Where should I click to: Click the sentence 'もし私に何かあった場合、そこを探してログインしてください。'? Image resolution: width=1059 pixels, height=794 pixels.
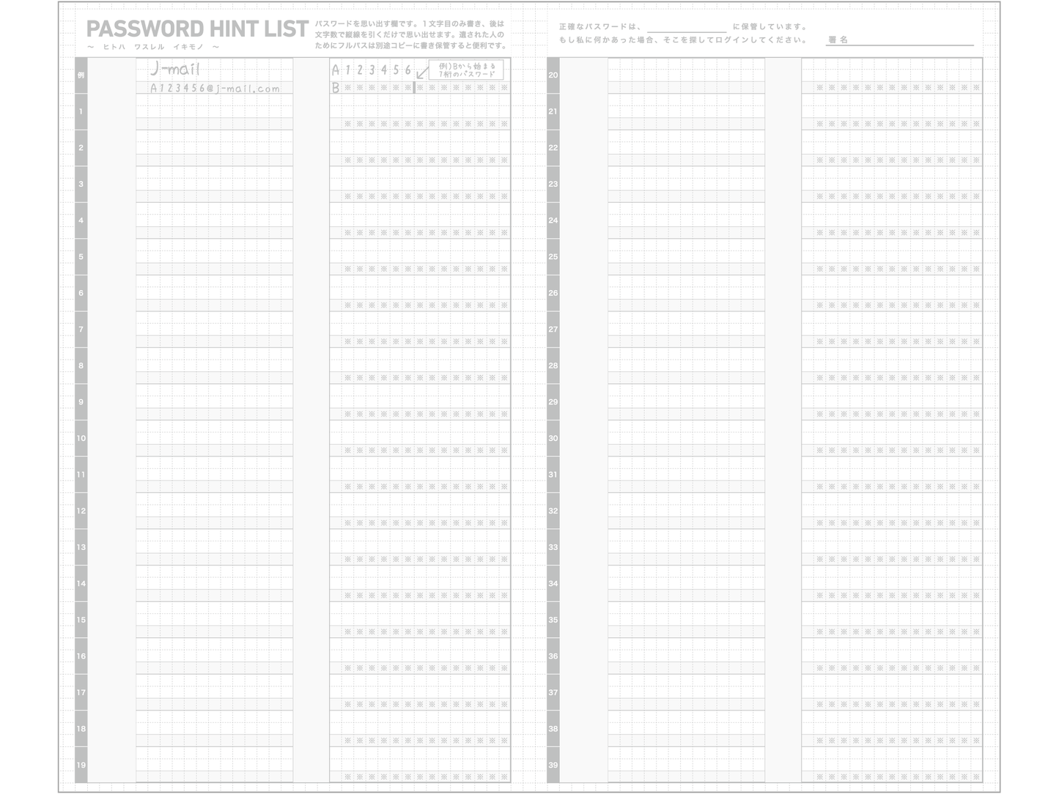tap(682, 40)
